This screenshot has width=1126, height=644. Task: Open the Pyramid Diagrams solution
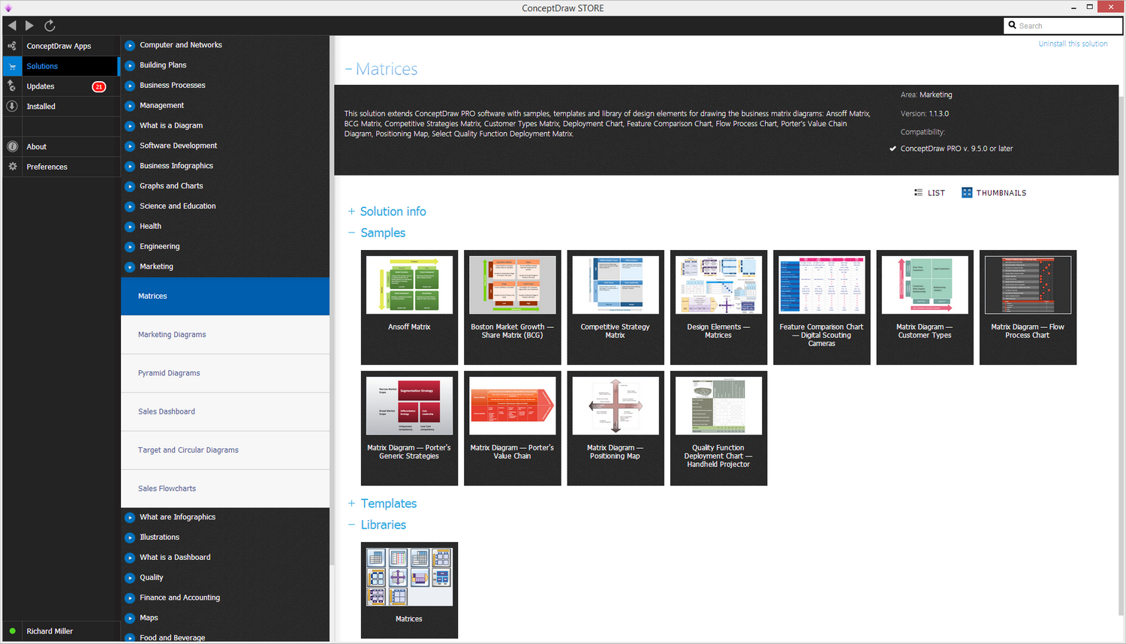click(225, 373)
